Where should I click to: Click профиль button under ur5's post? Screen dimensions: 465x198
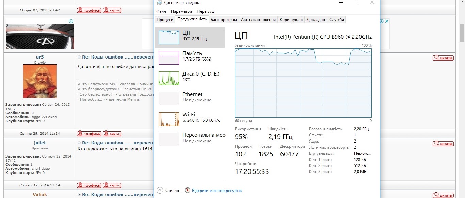[x=89, y=133]
